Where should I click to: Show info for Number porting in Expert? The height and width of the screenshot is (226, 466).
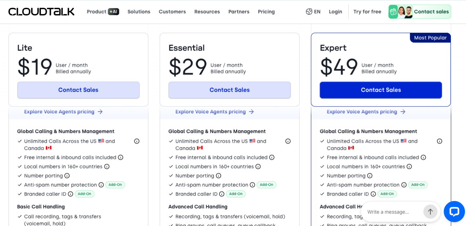370,176
